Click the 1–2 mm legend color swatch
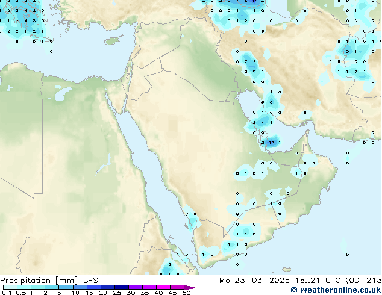382x295 pixels. 38,287
